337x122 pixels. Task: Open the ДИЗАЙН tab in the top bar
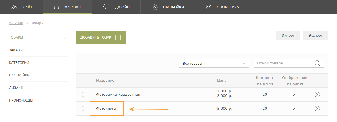coord(116,7)
